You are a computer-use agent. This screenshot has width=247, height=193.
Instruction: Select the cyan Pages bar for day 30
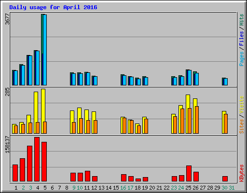[x=226, y=82]
